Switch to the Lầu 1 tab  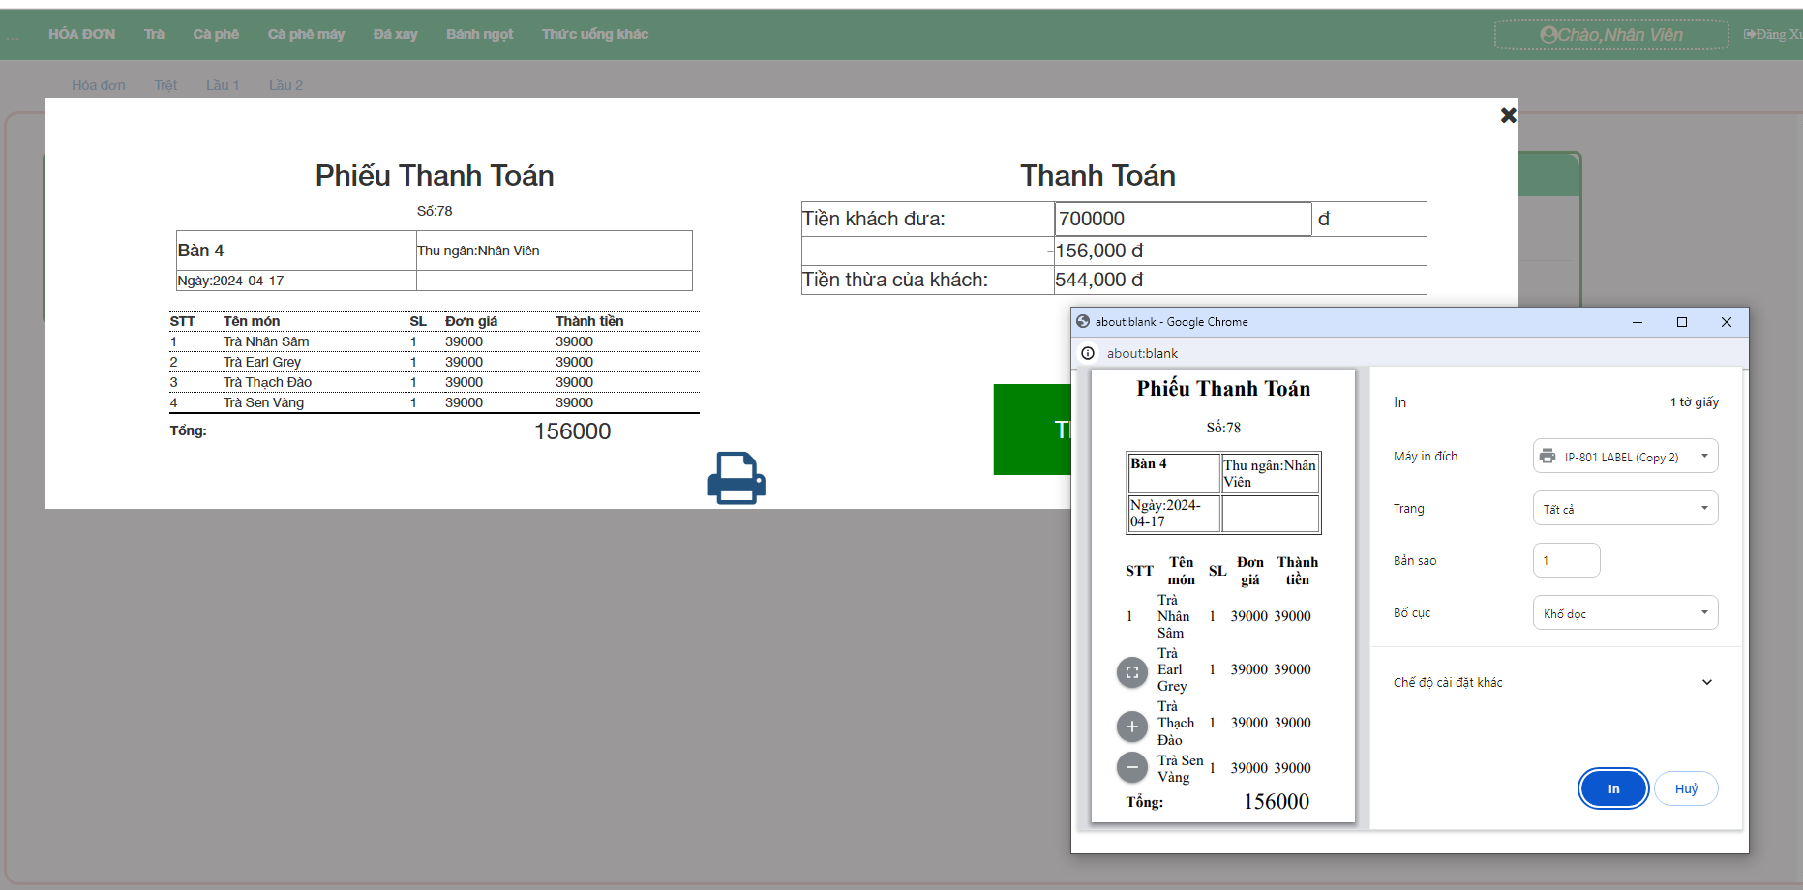(223, 85)
